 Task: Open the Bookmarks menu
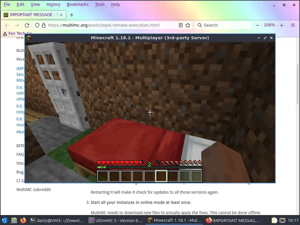[x=78, y=4]
